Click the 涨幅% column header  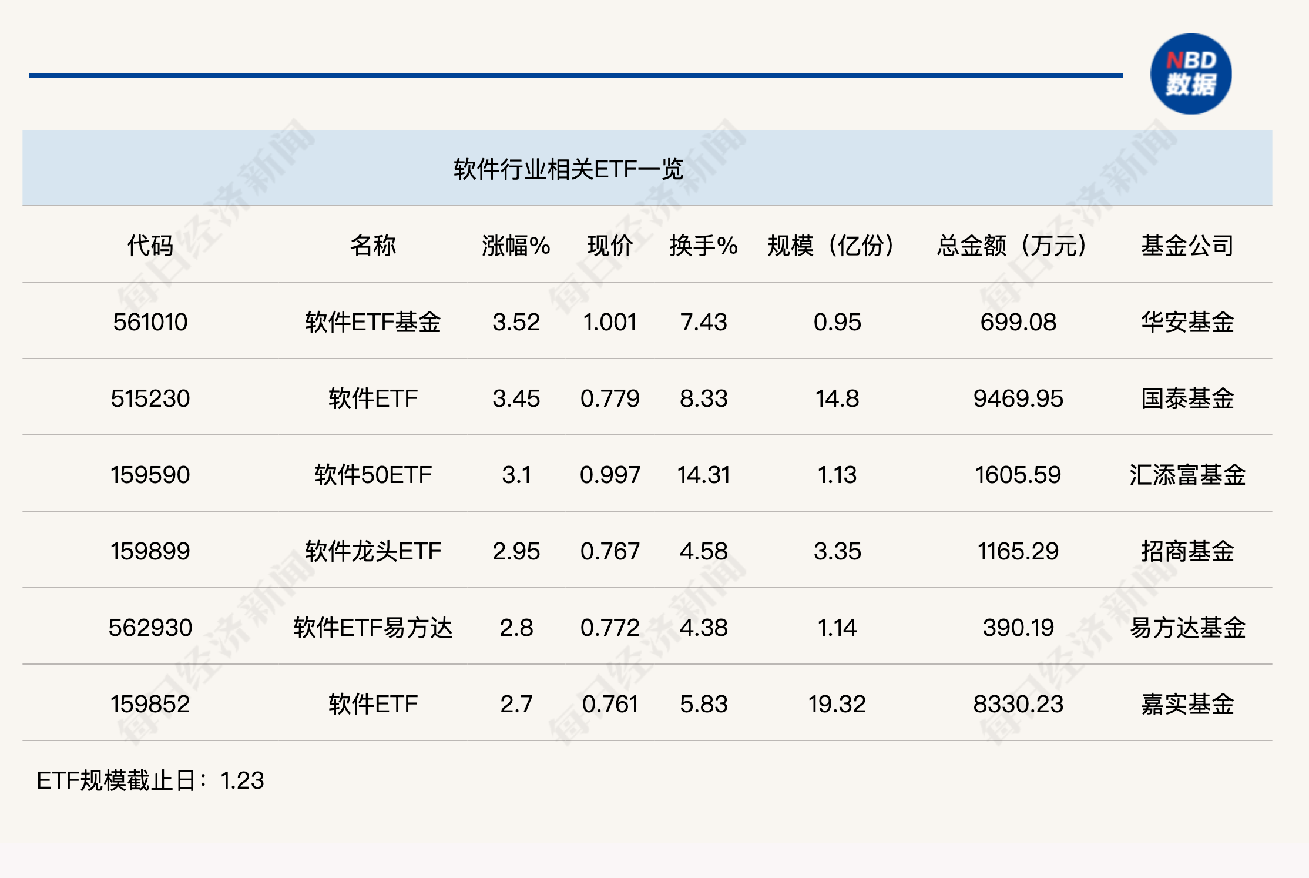[516, 246]
